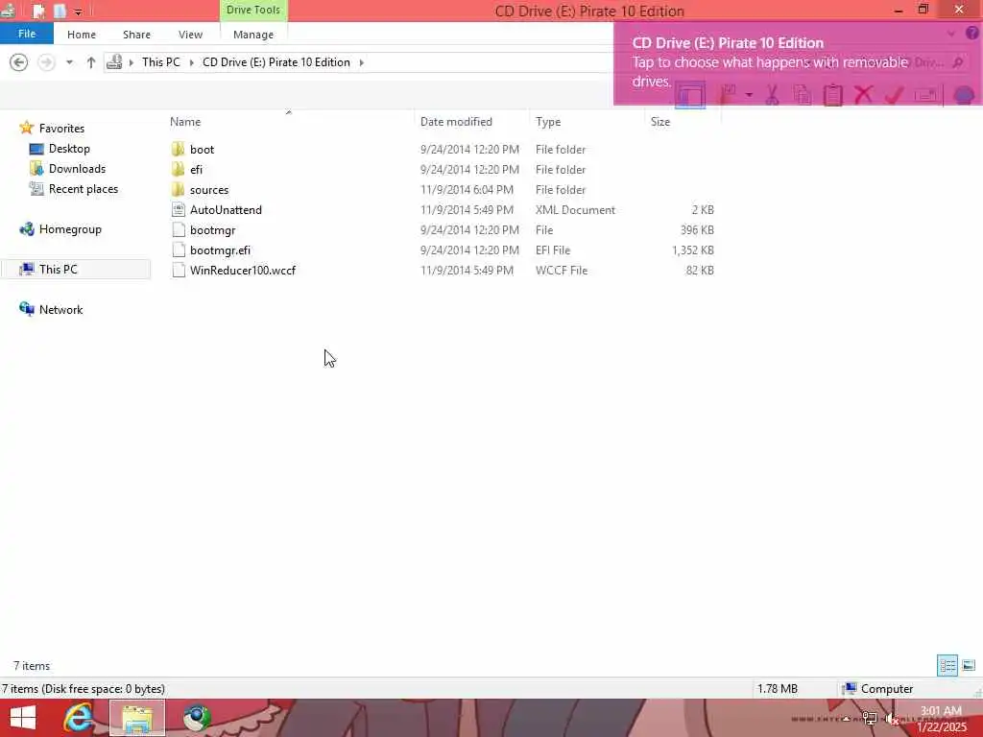This screenshot has height=737, width=983.
Task: Click the drive icon in address bar
Action: click(x=114, y=62)
